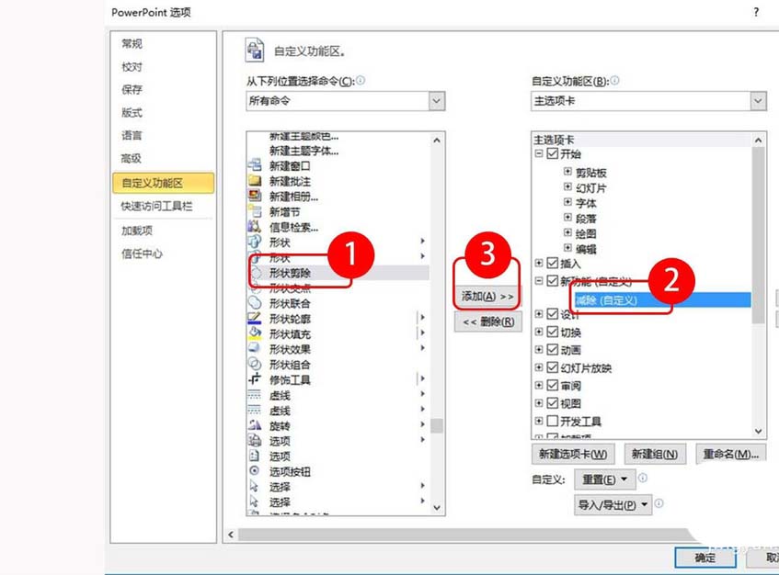Open the 主选项卡 customize ribbon dropdown

click(x=759, y=101)
